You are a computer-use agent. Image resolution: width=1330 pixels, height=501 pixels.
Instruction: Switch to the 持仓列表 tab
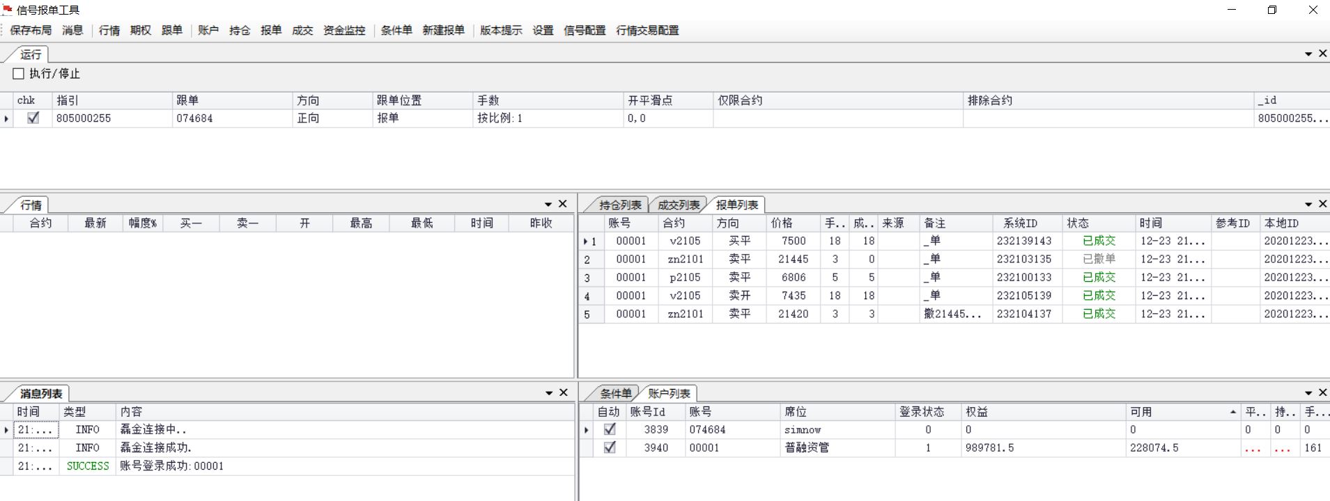[x=619, y=205]
